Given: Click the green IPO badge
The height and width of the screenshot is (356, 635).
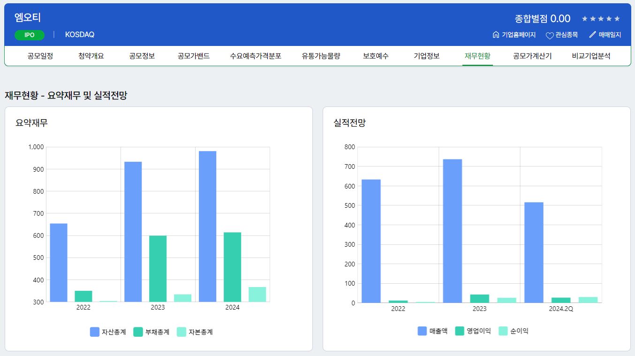Looking at the screenshot, I should 30,35.
